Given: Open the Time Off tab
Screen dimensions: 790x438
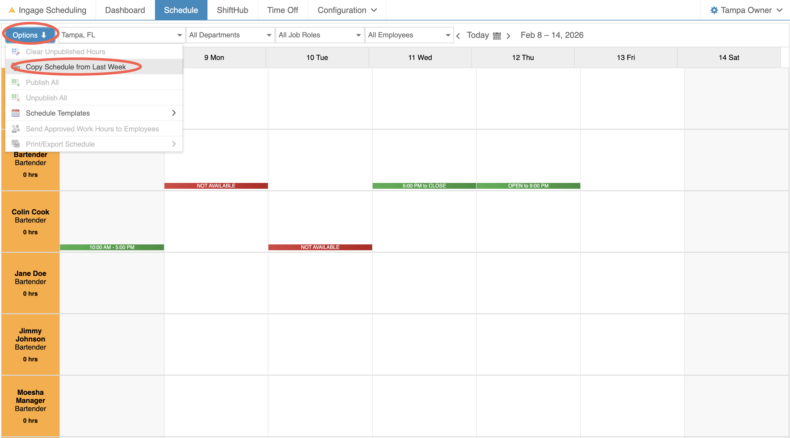Looking at the screenshot, I should pyautogui.click(x=282, y=10).
